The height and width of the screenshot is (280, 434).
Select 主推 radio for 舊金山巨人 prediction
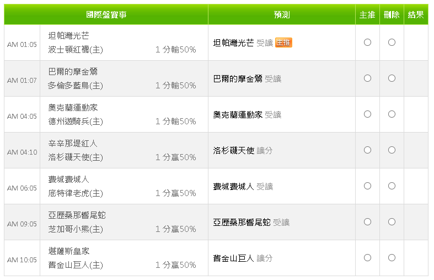coord(367,258)
